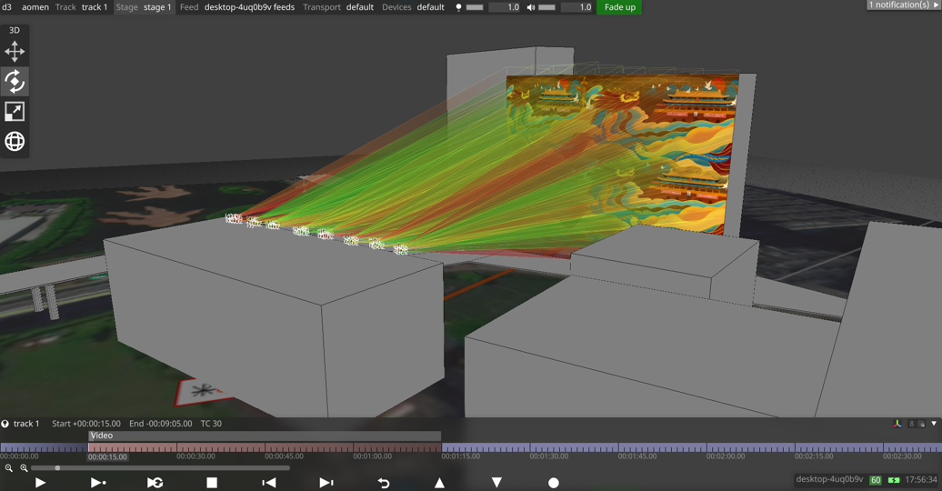Click the Fade up button

click(x=619, y=7)
